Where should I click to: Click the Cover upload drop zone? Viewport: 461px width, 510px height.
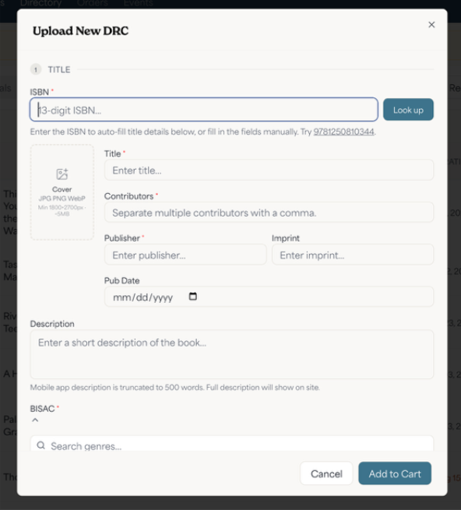pos(62,192)
